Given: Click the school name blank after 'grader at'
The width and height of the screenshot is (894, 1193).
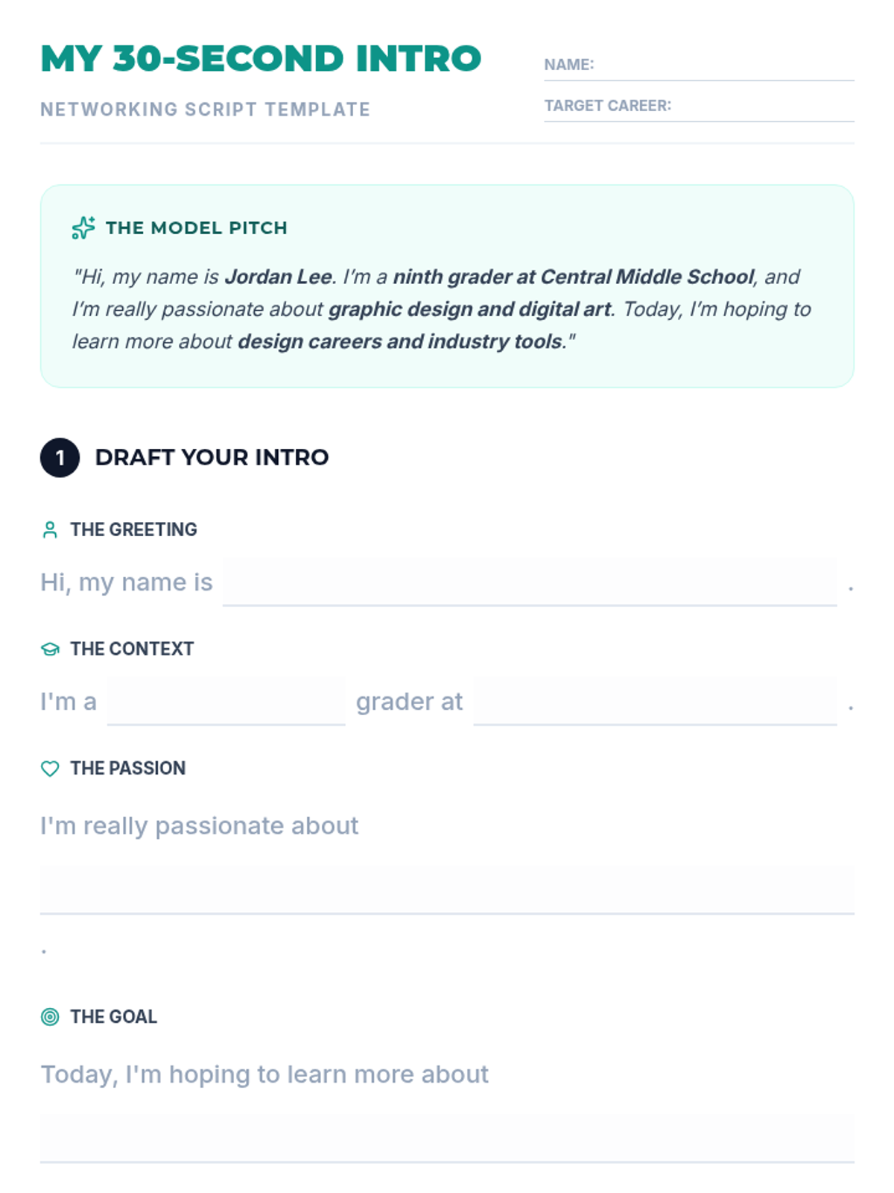Looking at the screenshot, I should click(x=654, y=702).
